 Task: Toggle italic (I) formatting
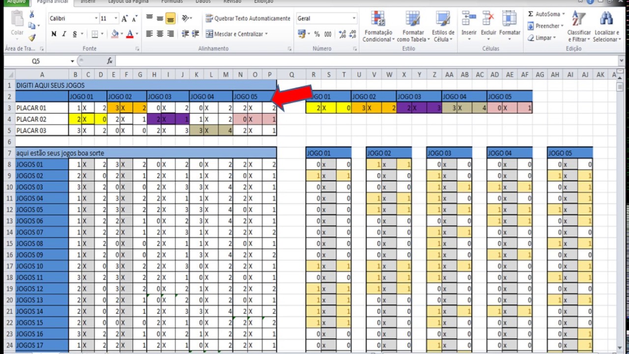[64, 34]
